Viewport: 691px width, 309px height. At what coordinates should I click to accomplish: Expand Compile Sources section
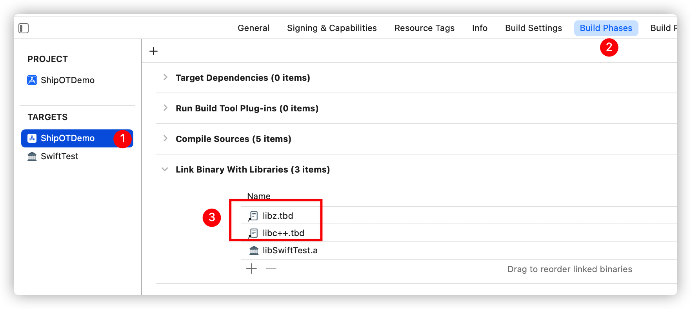[165, 138]
